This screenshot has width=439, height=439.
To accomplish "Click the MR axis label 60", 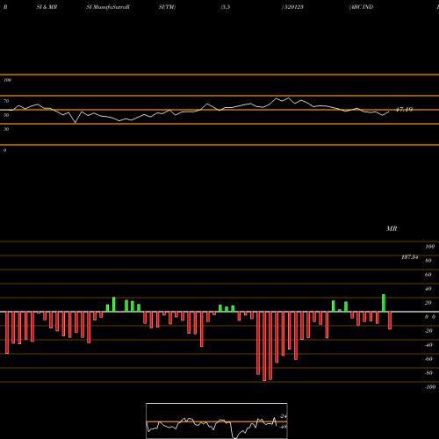I will pyautogui.click(x=428, y=275).
